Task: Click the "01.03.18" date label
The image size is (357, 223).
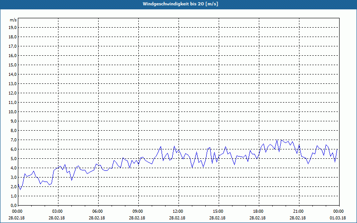Action: (x=338, y=218)
